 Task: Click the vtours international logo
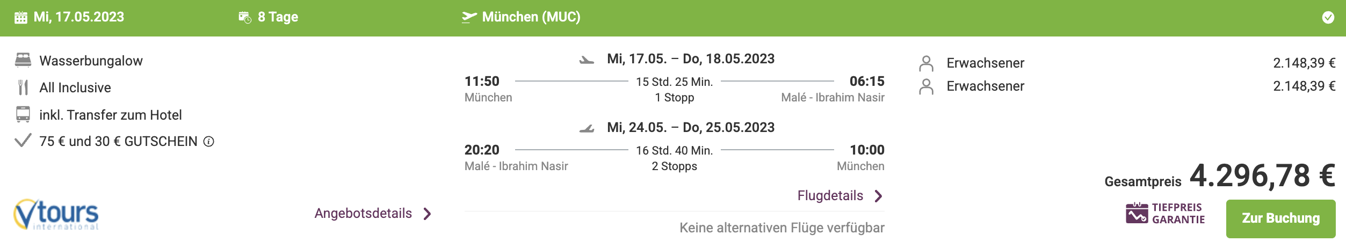[56, 214]
